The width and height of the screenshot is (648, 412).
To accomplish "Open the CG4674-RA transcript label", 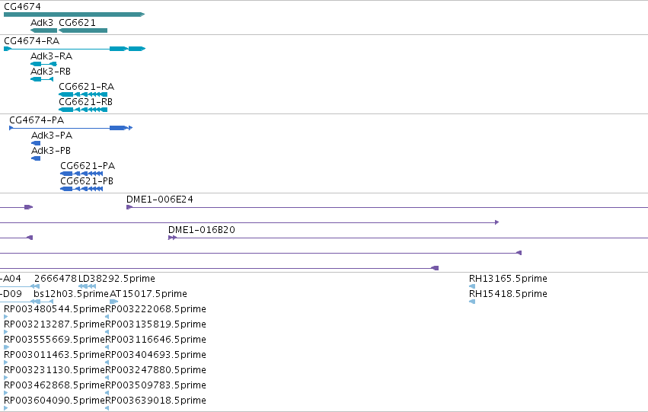I will point(32,41).
